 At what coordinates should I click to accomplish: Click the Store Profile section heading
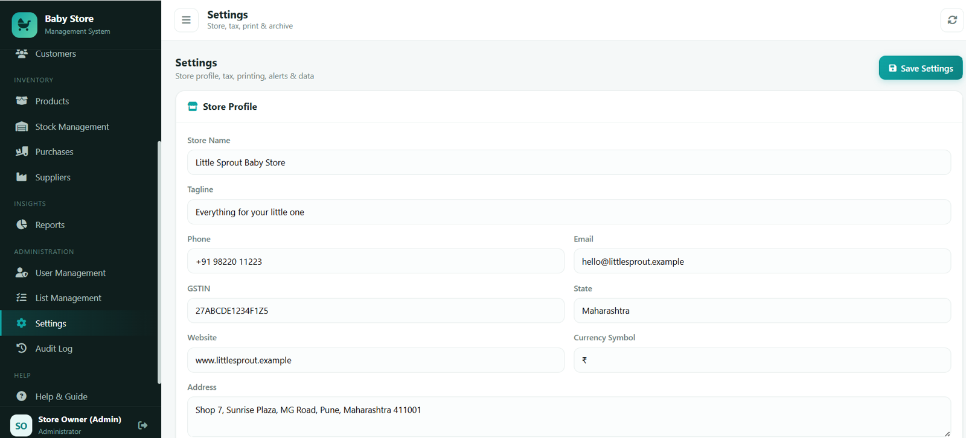(x=230, y=107)
